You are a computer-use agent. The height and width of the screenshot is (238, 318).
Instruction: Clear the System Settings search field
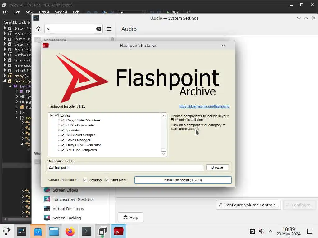(x=98, y=29)
